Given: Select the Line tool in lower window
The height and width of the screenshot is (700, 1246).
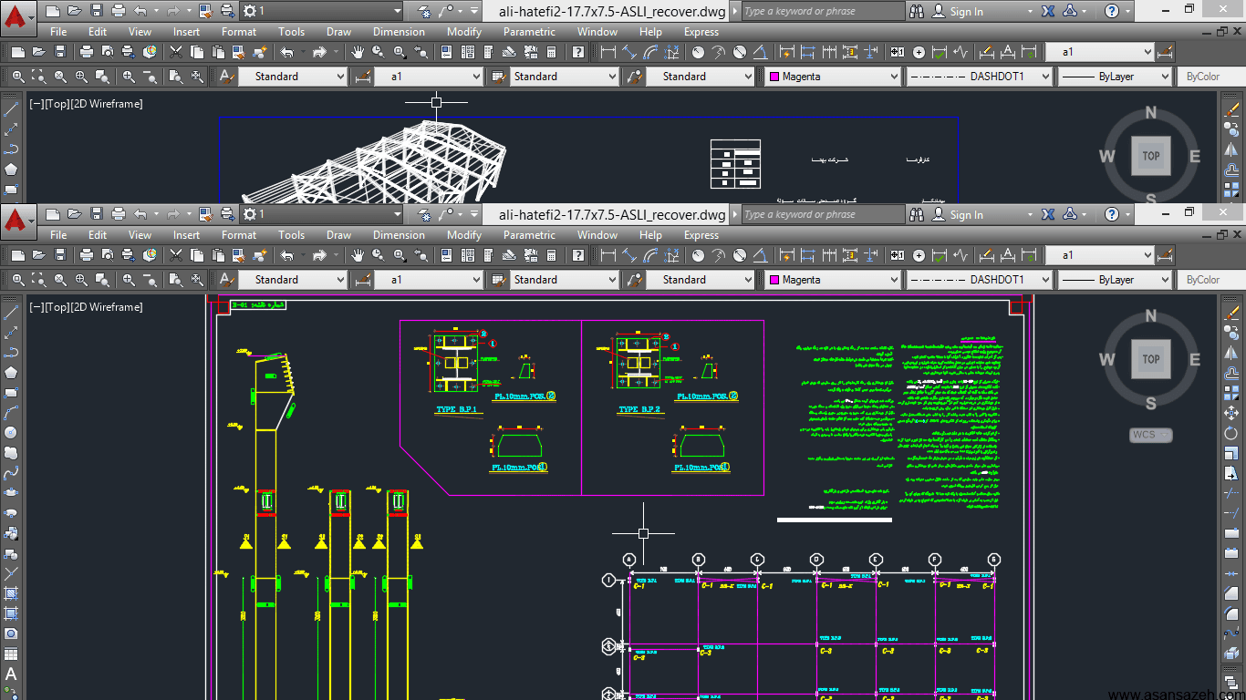Looking at the screenshot, I should tap(11, 312).
